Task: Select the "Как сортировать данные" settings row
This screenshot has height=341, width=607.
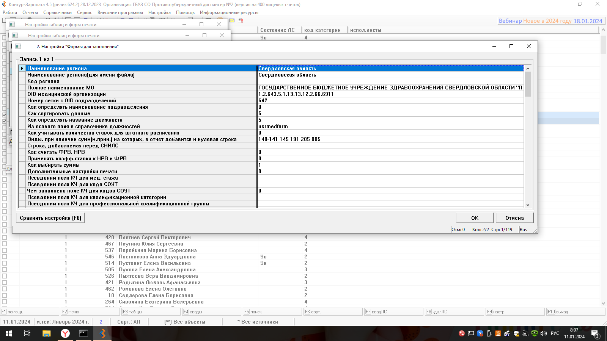Action: coord(271,113)
